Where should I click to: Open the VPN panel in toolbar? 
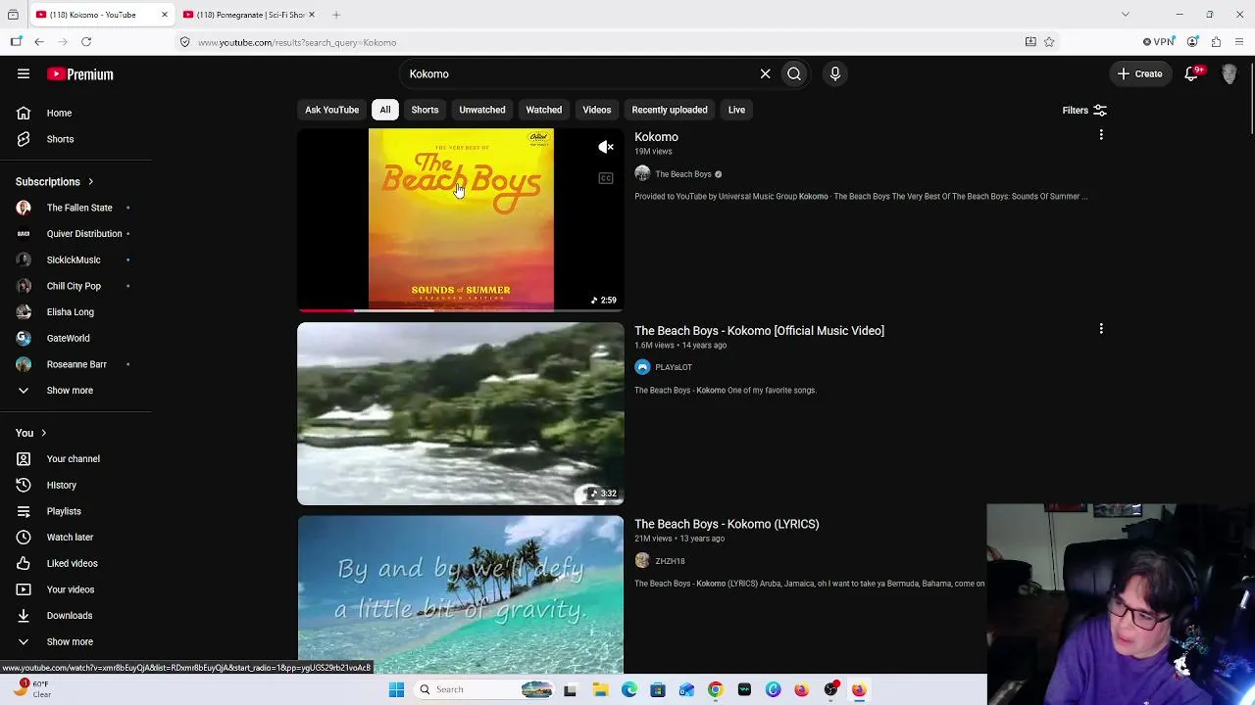(1158, 42)
